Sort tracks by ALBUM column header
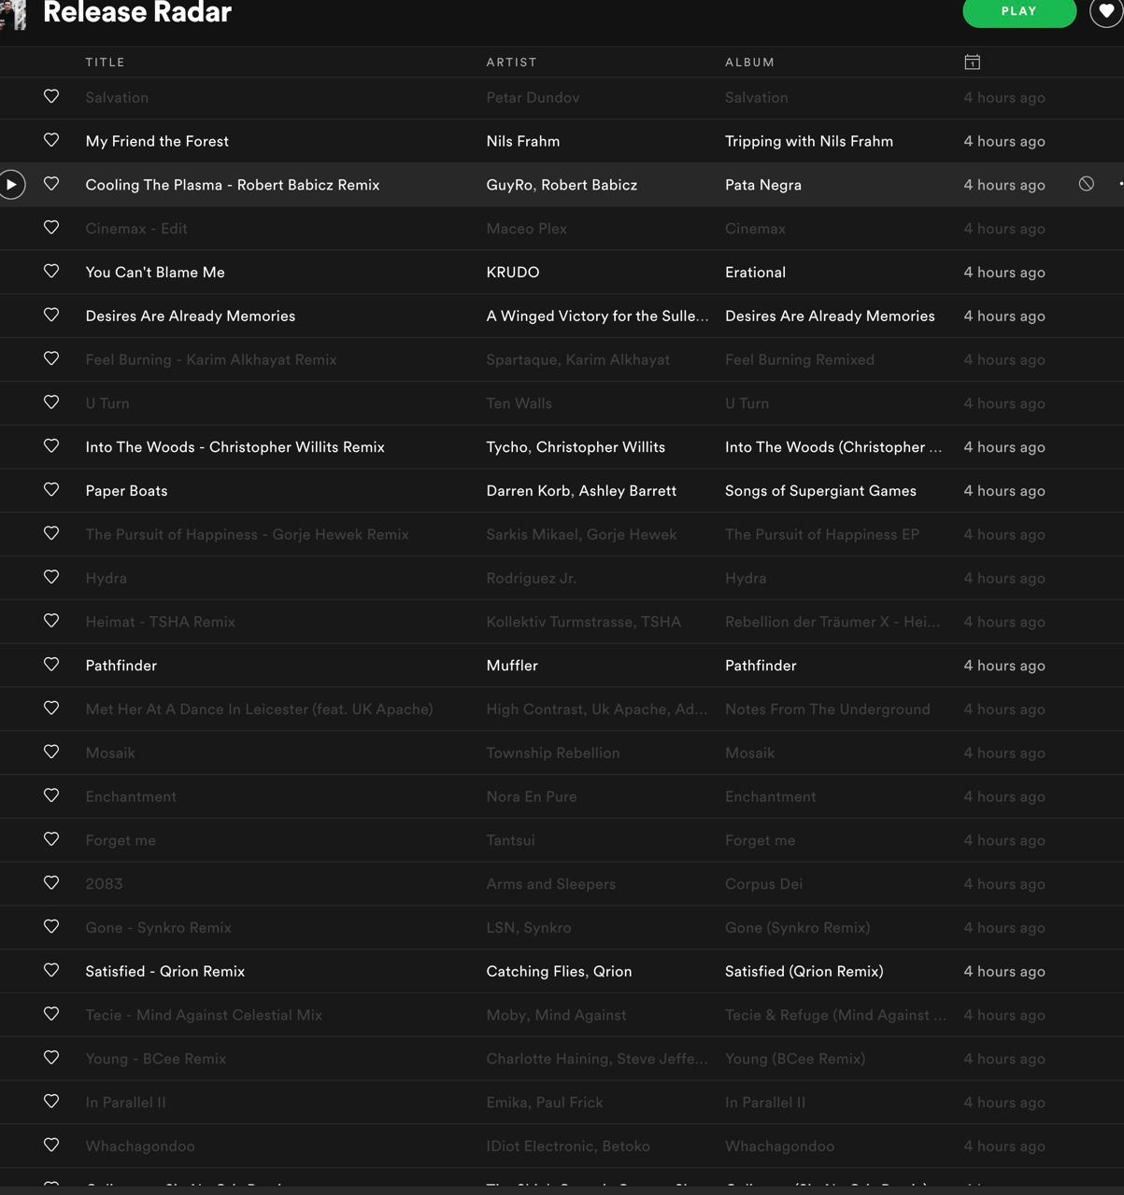The height and width of the screenshot is (1195, 1124). click(x=749, y=62)
